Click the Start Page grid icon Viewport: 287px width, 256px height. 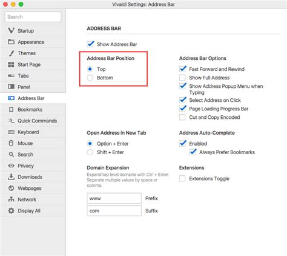pos(11,64)
